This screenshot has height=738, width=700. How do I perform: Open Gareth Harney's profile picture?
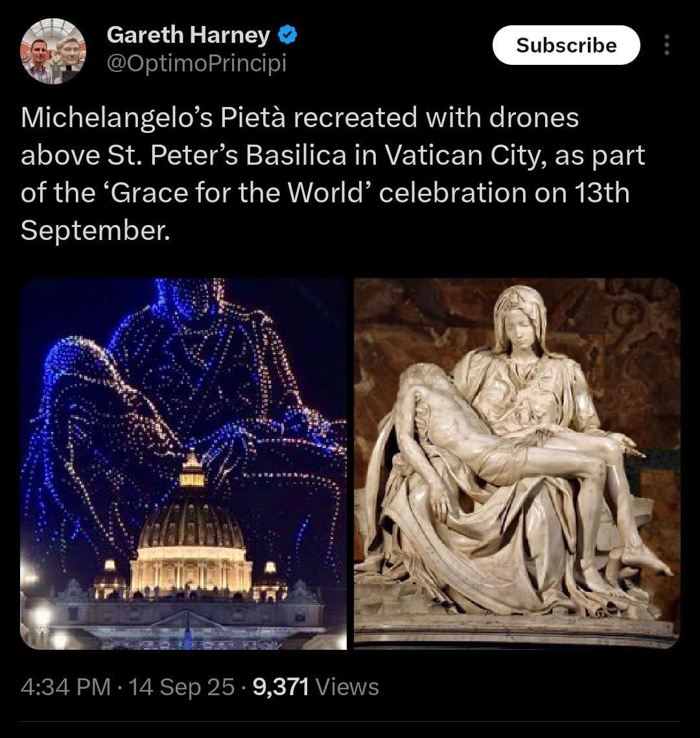pyautogui.click(x=52, y=51)
